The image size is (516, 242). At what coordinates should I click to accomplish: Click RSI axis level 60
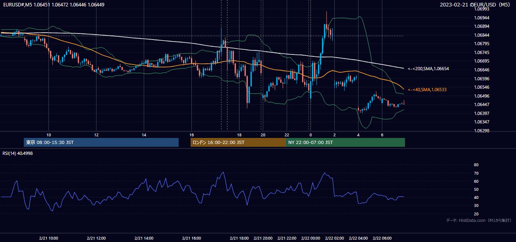476,181
